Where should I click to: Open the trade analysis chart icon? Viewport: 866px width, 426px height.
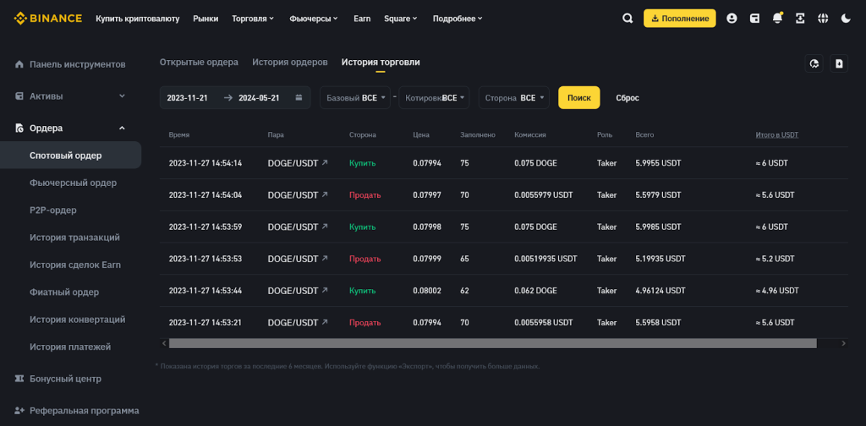(x=814, y=63)
